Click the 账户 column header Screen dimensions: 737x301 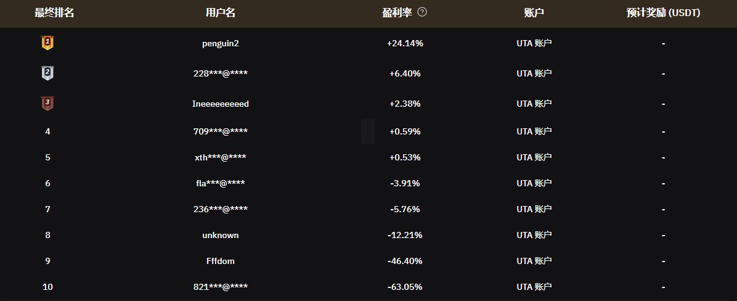tap(534, 13)
